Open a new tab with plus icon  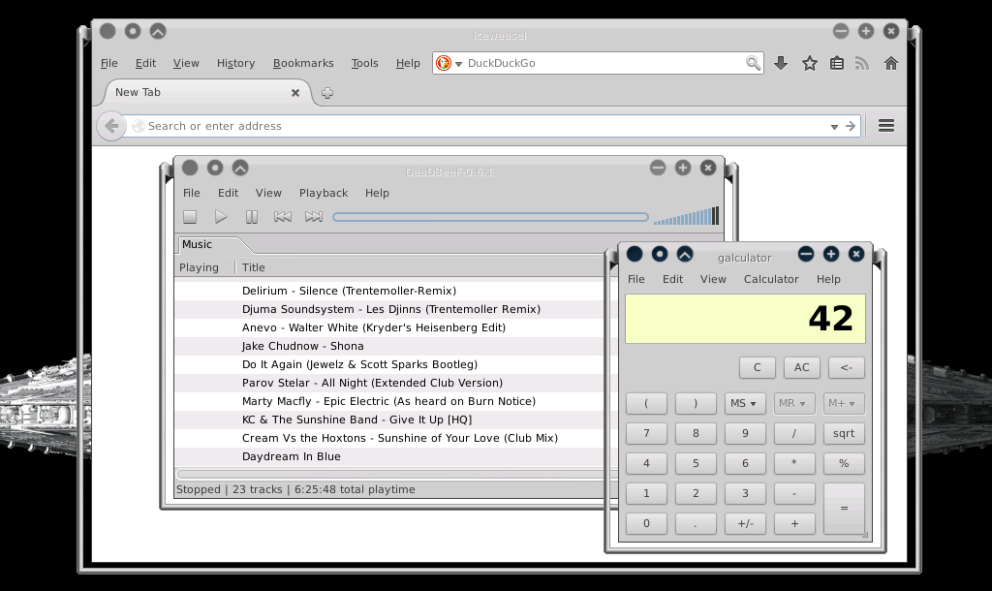(x=327, y=93)
